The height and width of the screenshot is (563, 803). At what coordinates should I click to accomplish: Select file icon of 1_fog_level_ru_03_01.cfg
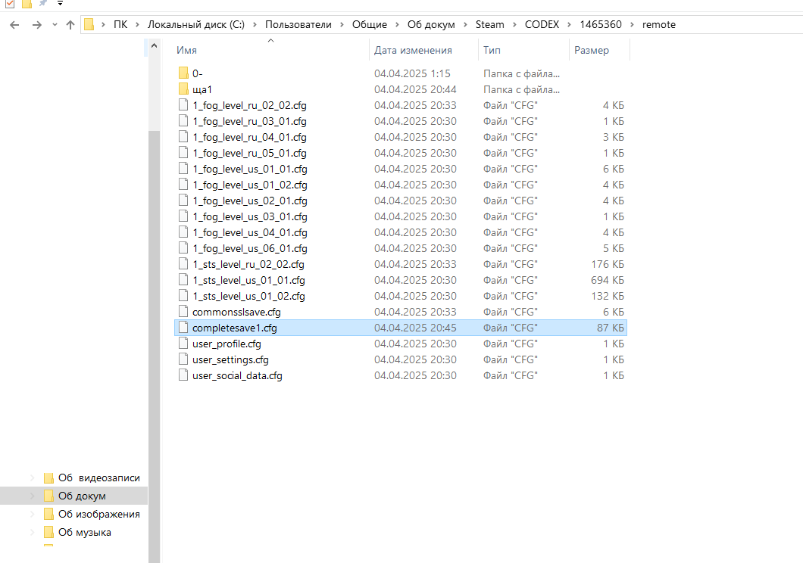[183, 120]
